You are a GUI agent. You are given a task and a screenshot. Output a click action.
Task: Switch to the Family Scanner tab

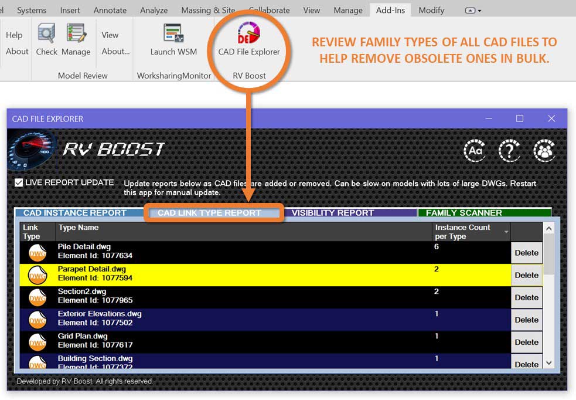(x=485, y=213)
